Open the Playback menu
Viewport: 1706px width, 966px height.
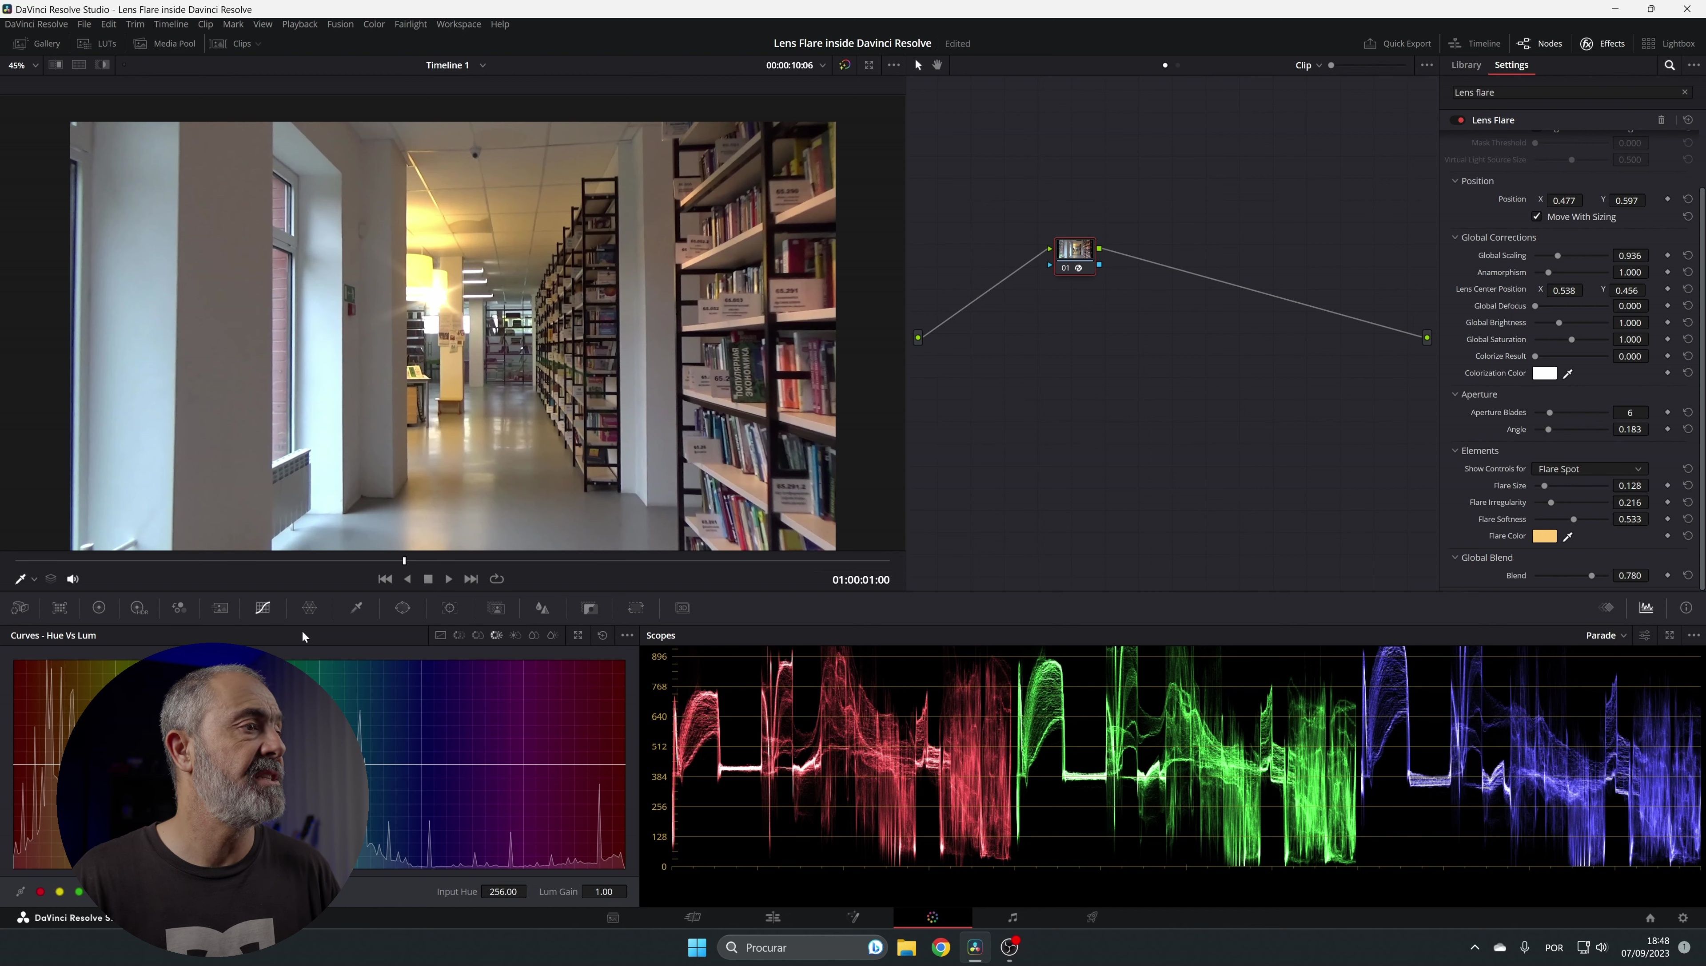click(x=299, y=24)
